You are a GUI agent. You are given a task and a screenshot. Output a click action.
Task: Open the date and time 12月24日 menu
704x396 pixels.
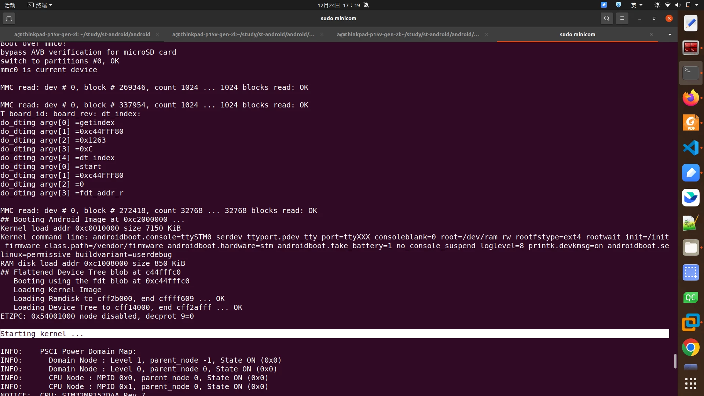coord(339,5)
